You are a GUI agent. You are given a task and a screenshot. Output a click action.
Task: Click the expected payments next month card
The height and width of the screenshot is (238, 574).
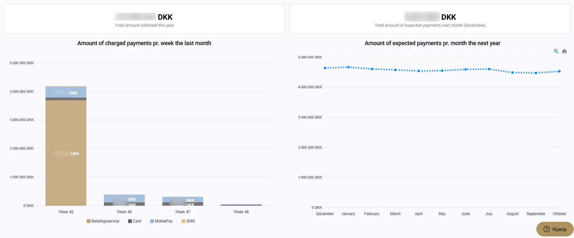[x=430, y=19]
